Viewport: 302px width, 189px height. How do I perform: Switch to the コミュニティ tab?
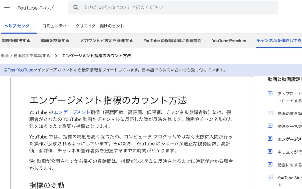(54, 26)
